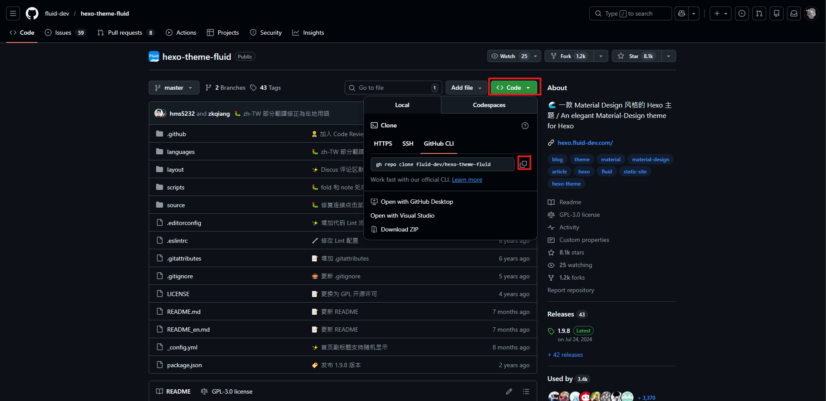Open the Copilot icon in header
The width and height of the screenshot is (826, 401).
pos(682,13)
